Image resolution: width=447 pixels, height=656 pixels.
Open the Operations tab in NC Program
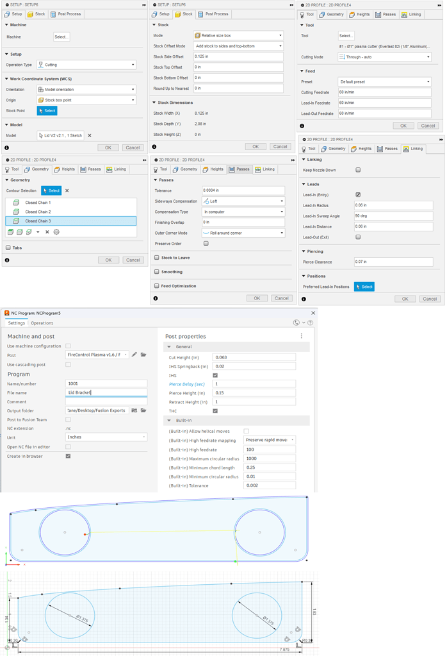click(x=42, y=323)
